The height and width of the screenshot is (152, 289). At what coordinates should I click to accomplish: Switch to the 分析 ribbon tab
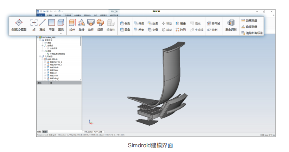(x=96, y=15)
